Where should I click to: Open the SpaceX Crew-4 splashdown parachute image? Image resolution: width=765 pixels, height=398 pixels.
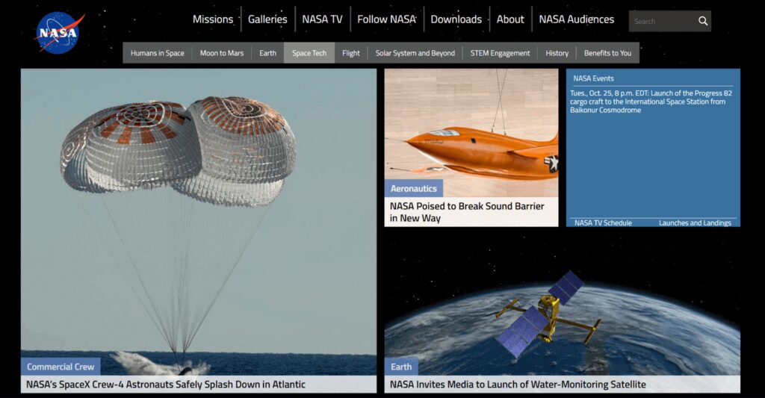(199, 213)
